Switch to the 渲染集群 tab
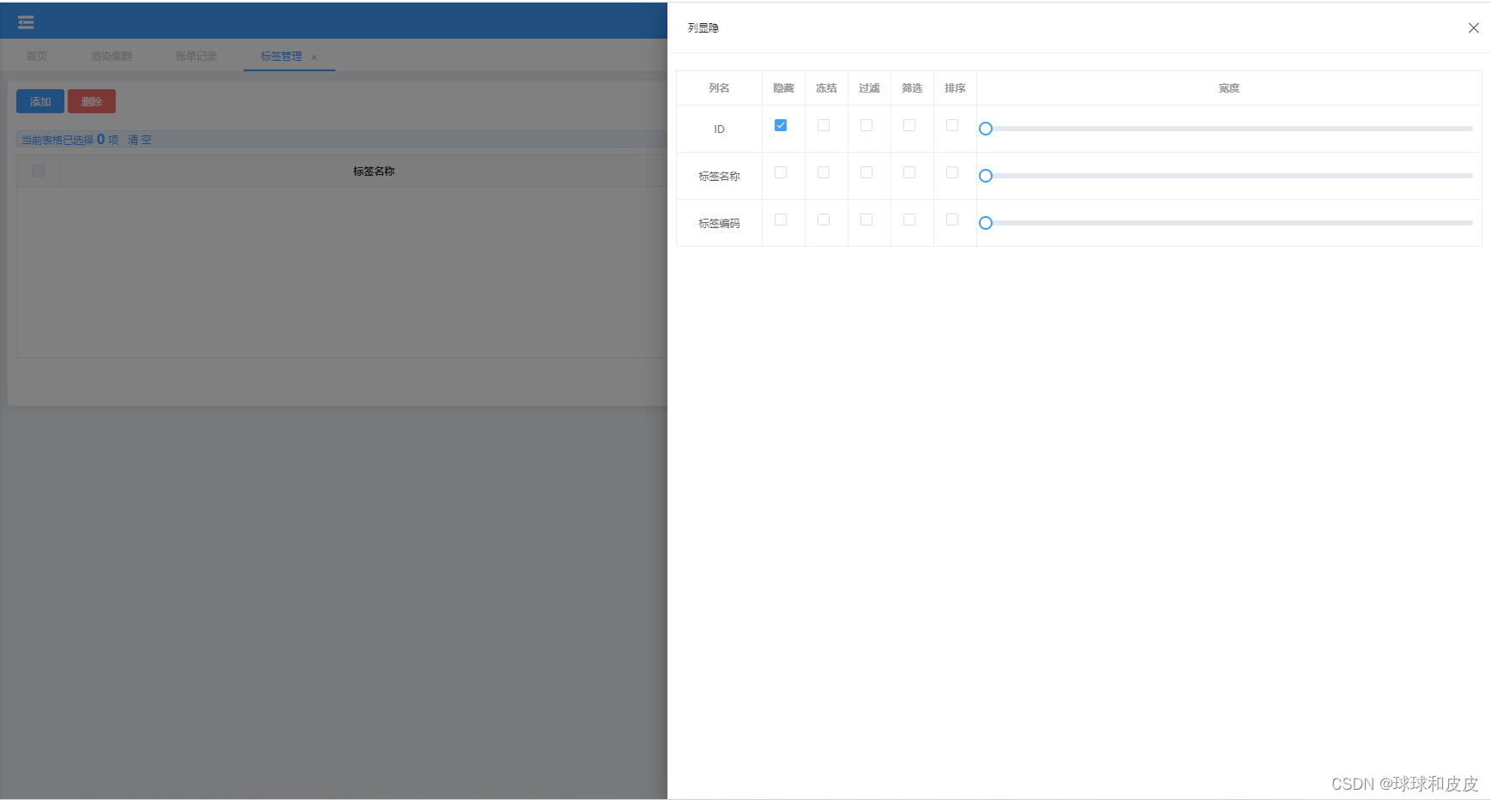 (112, 57)
